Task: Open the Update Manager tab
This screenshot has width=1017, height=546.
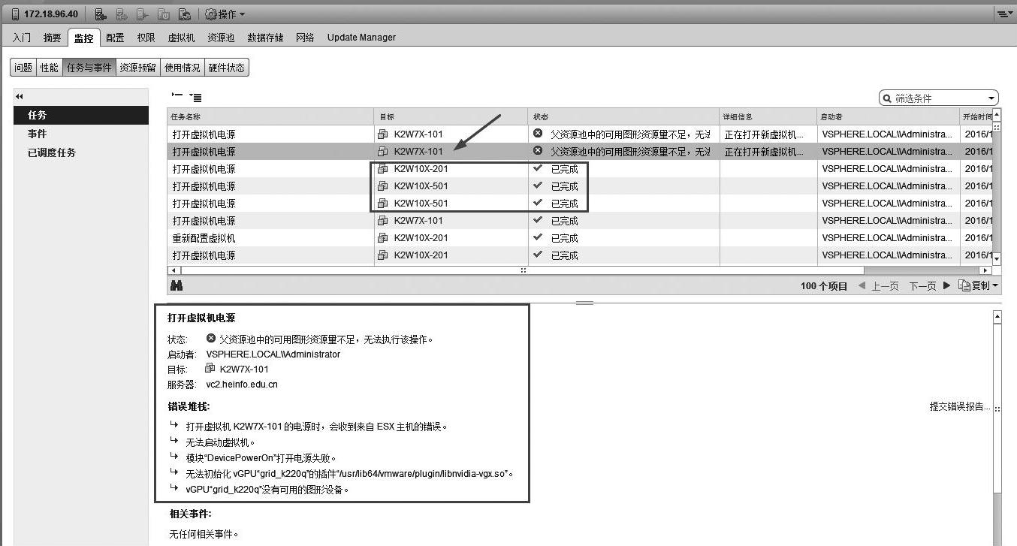Action: (x=361, y=38)
